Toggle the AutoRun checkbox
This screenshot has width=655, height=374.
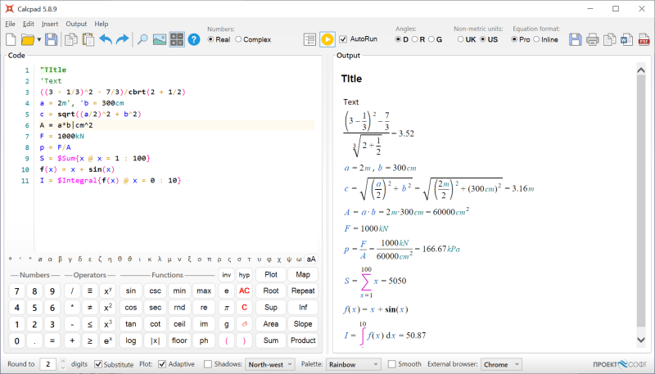tap(343, 39)
